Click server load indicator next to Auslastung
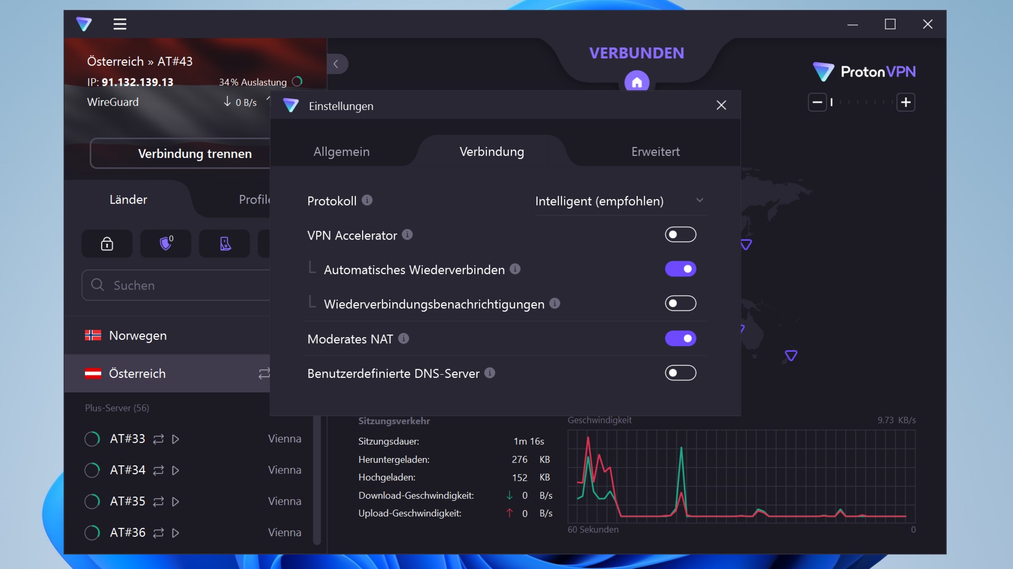 [297, 81]
